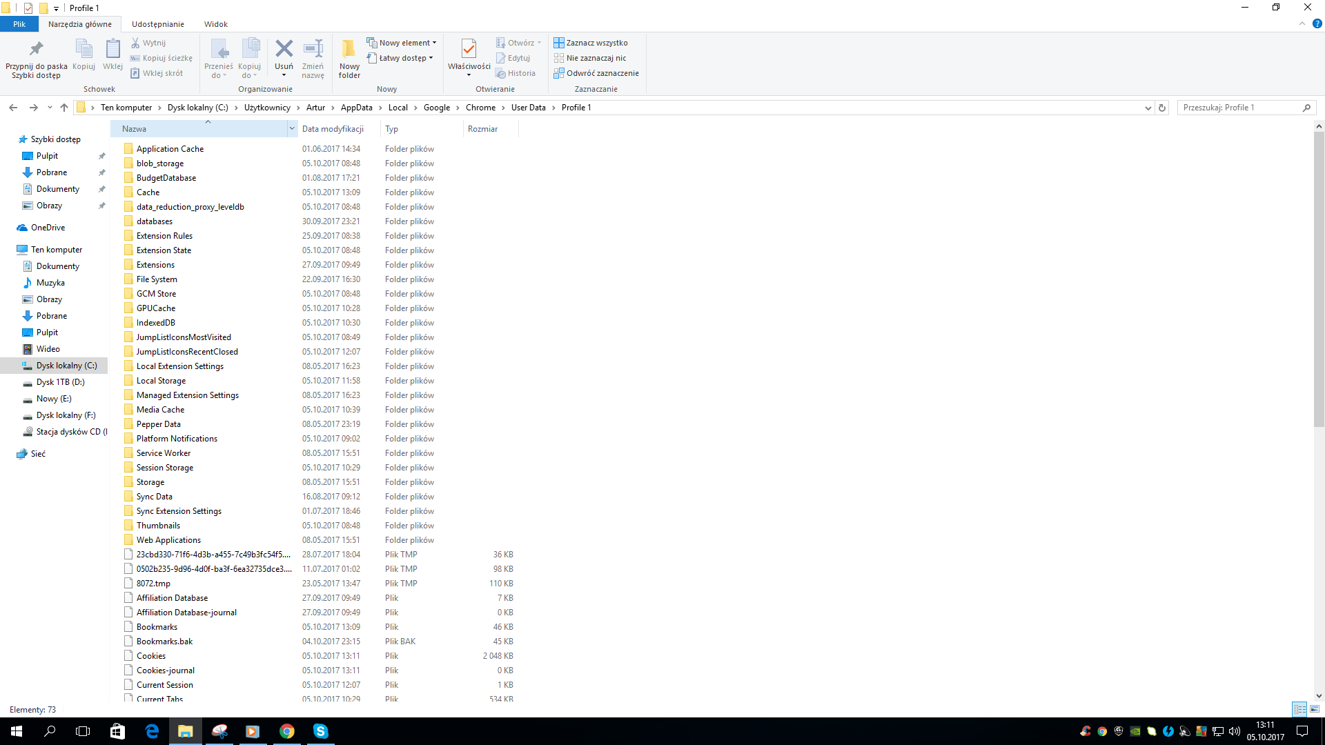Open the Plik menu tab

(x=19, y=24)
